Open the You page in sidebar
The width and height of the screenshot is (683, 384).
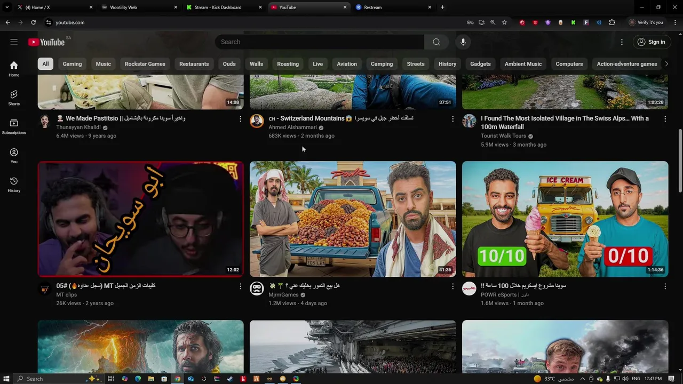14,156
